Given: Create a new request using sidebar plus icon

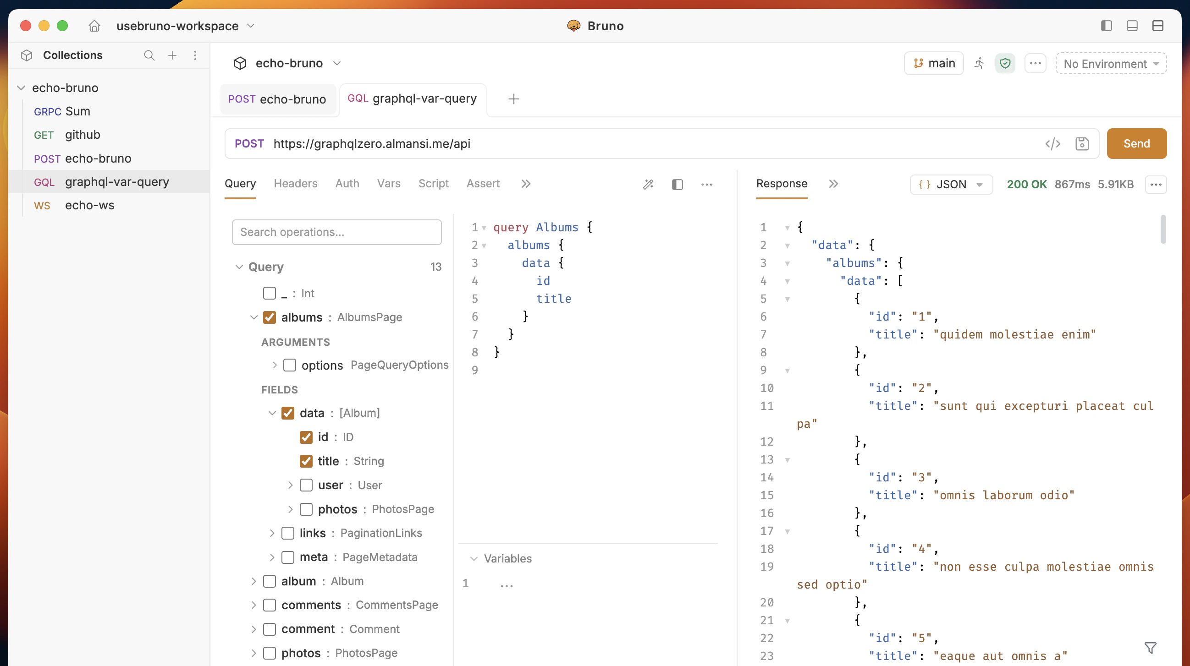Looking at the screenshot, I should click(x=172, y=55).
